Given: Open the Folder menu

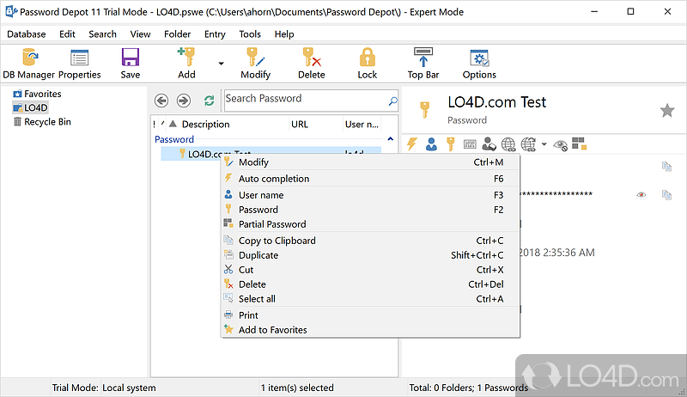Looking at the screenshot, I should (x=178, y=34).
